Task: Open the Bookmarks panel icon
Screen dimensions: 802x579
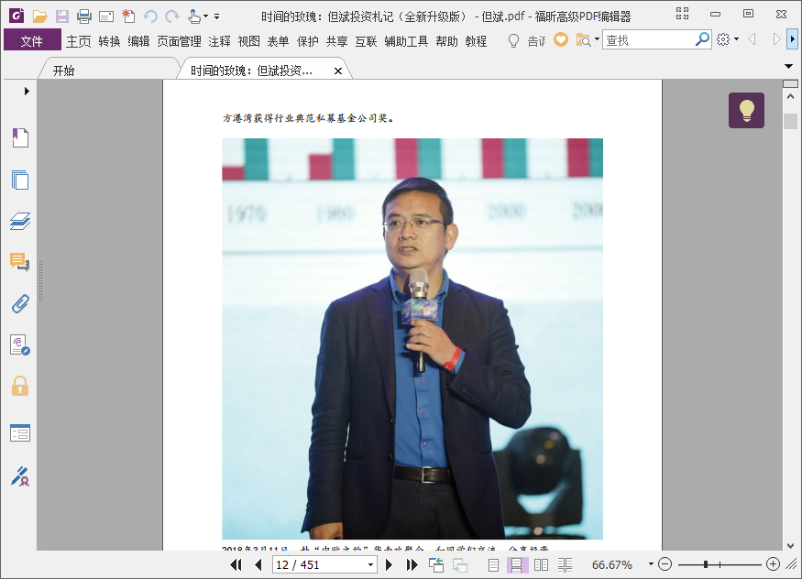Action: (x=20, y=137)
